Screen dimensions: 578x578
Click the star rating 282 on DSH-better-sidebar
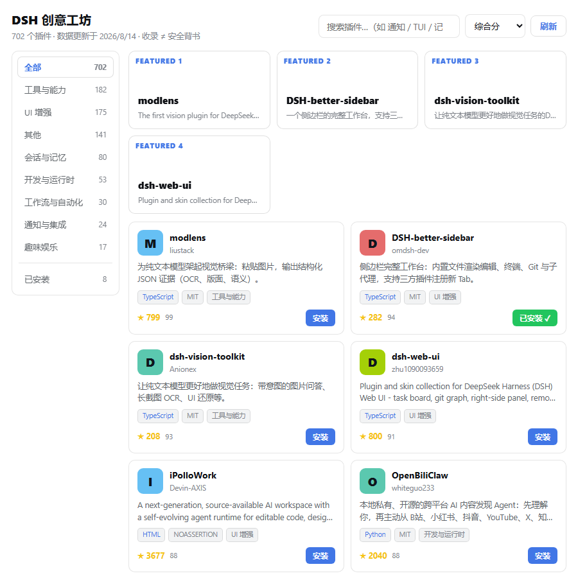pyautogui.click(x=371, y=317)
